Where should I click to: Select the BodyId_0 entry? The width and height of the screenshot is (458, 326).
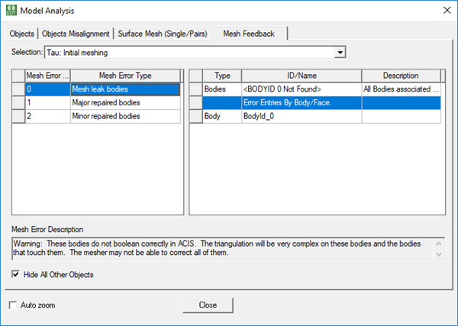302,116
